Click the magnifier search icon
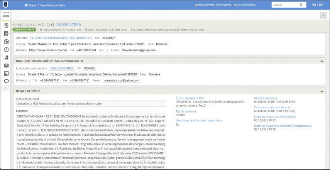 point(301,5)
